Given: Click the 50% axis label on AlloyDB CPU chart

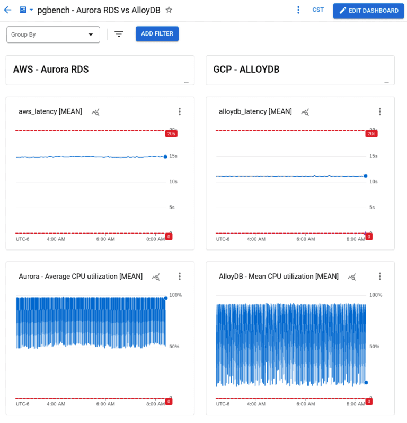Looking at the screenshot, I should pyautogui.click(x=374, y=347).
